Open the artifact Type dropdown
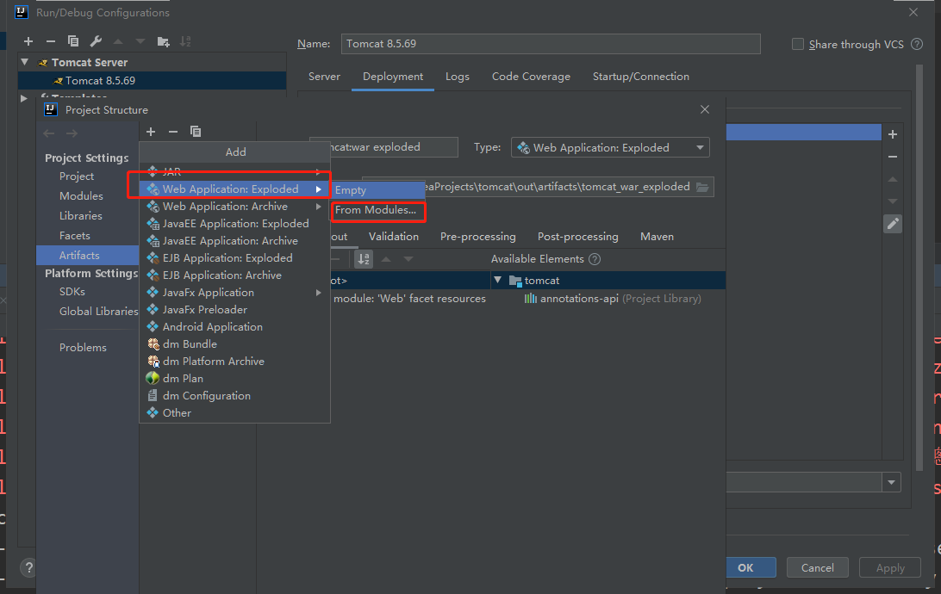This screenshot has height=594, width=941. [x=610, y=147]
